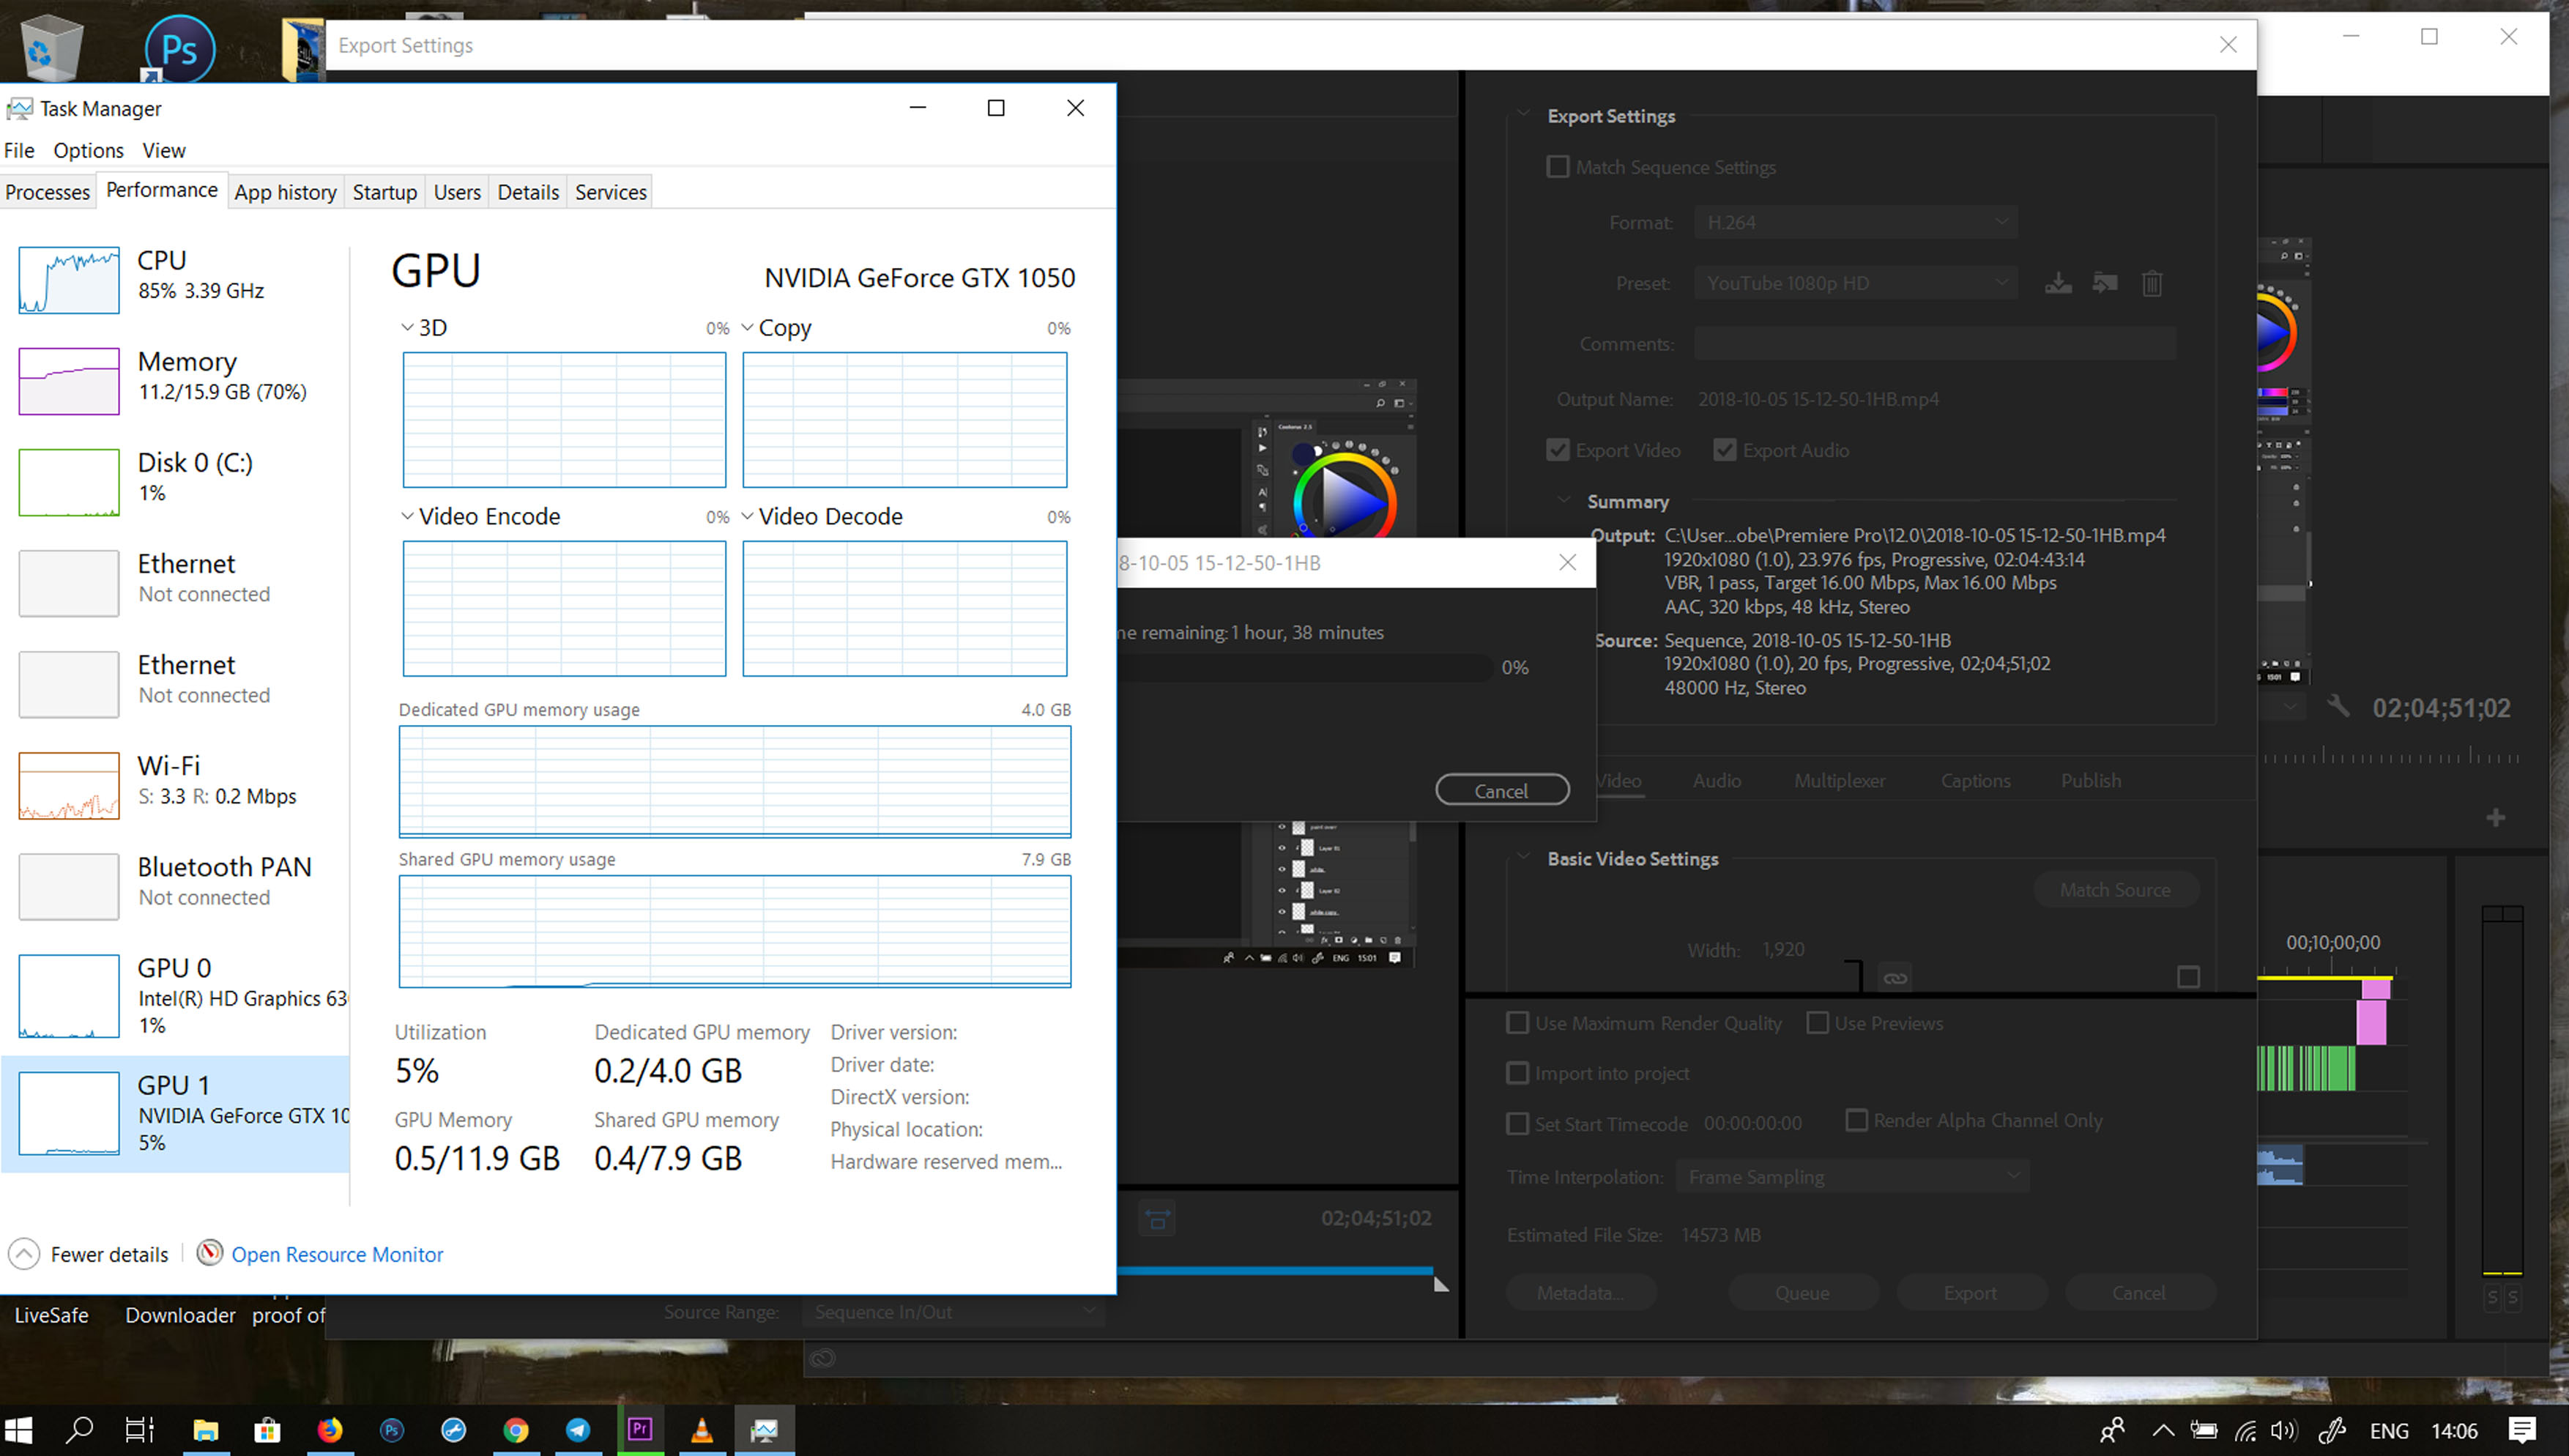Image resolution: width=2569 pixels, height=1456 pixels.
Task: Open the Preset dropdown showing YouTube 1080p HD
Action: tap(1854, 283)
